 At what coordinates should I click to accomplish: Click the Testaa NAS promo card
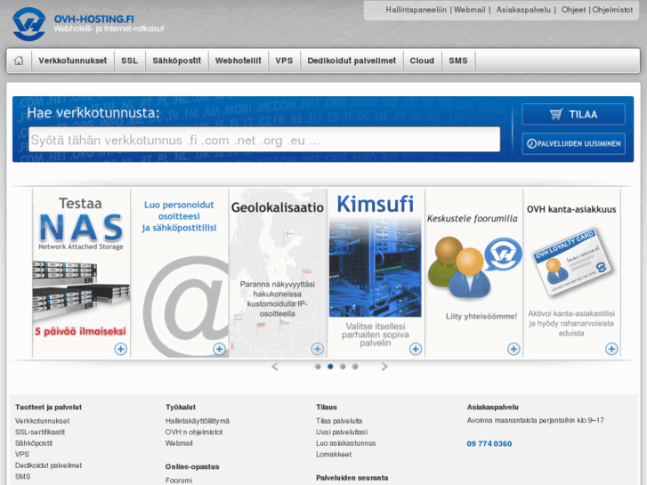81,273
